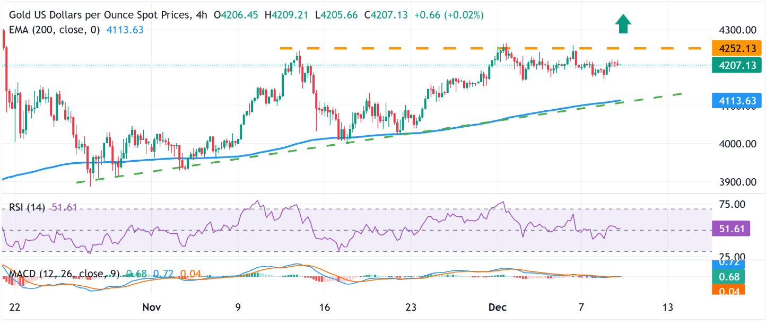Select the 16 date marker on time axis
The width and height of the screenshot is (766, 325).
[325, 308]
